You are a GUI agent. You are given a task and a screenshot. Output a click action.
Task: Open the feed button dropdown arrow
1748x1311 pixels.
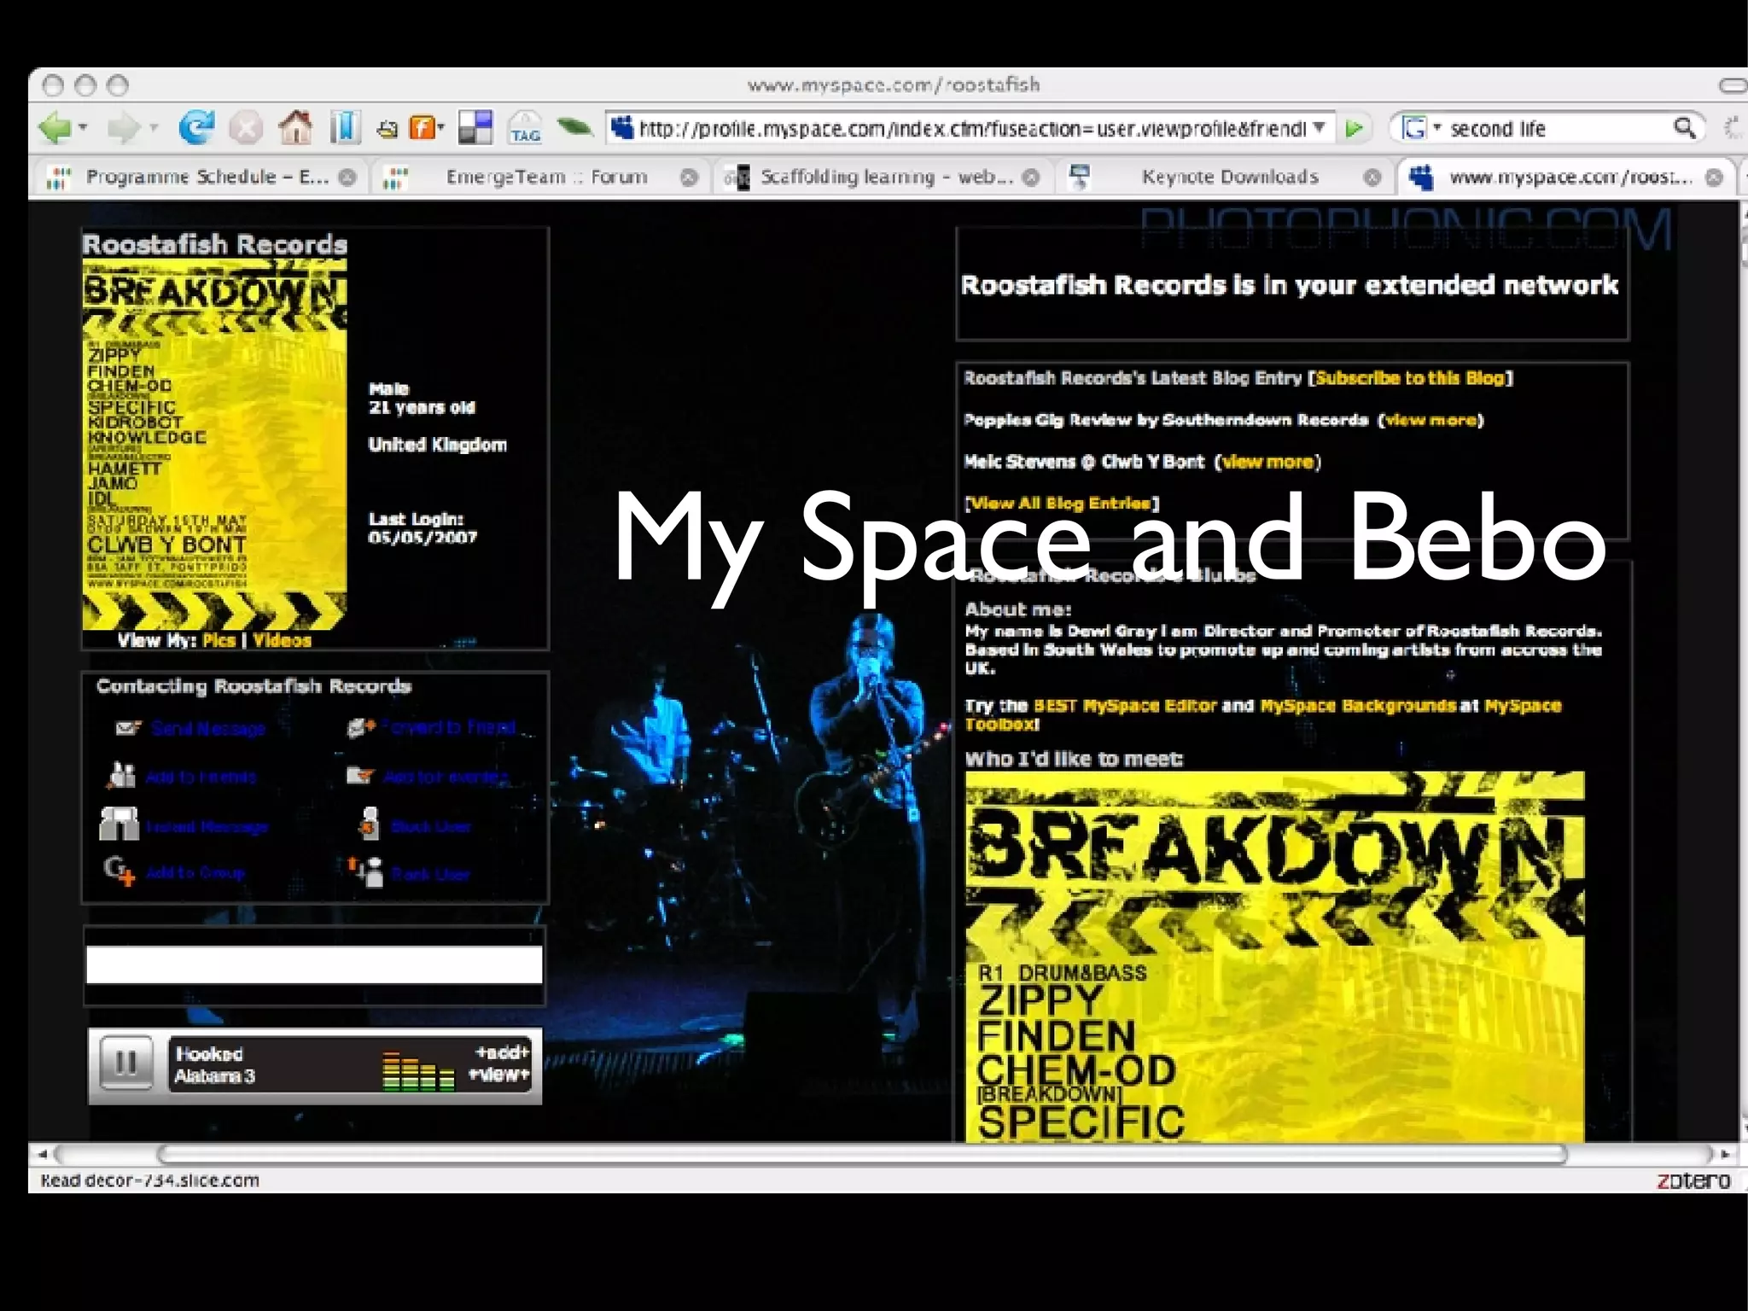[x=441, y=128]
